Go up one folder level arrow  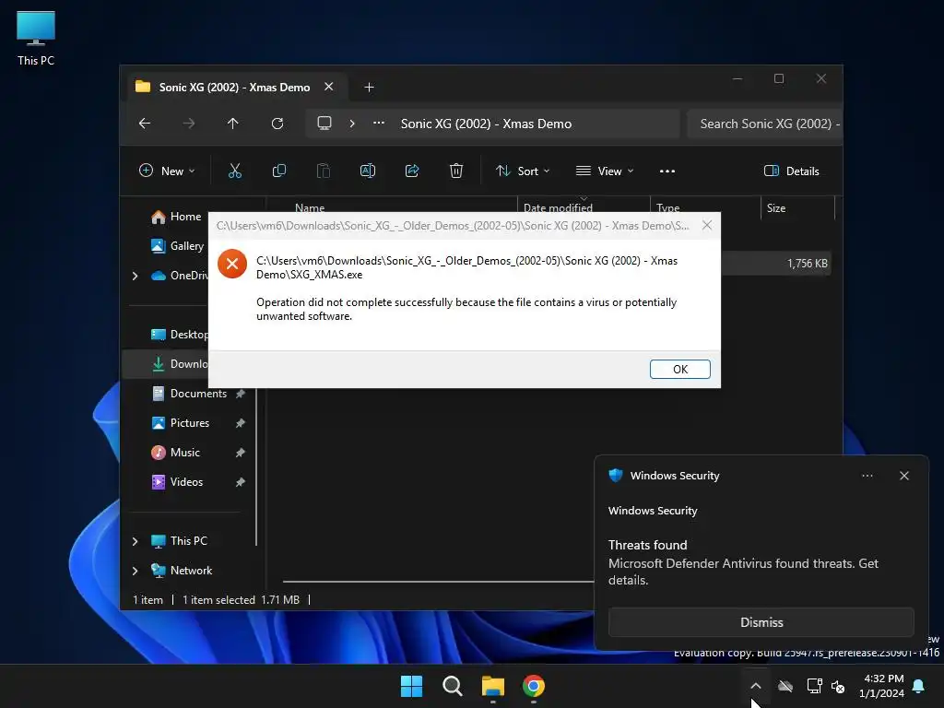point(233,124)
